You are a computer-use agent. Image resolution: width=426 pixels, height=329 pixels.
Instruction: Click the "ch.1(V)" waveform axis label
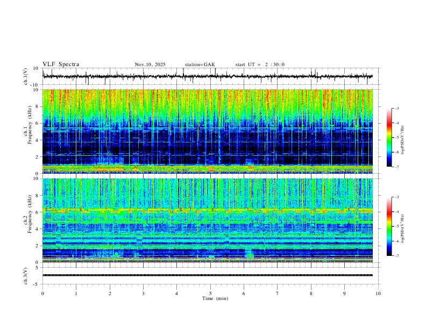coord(26,76)
